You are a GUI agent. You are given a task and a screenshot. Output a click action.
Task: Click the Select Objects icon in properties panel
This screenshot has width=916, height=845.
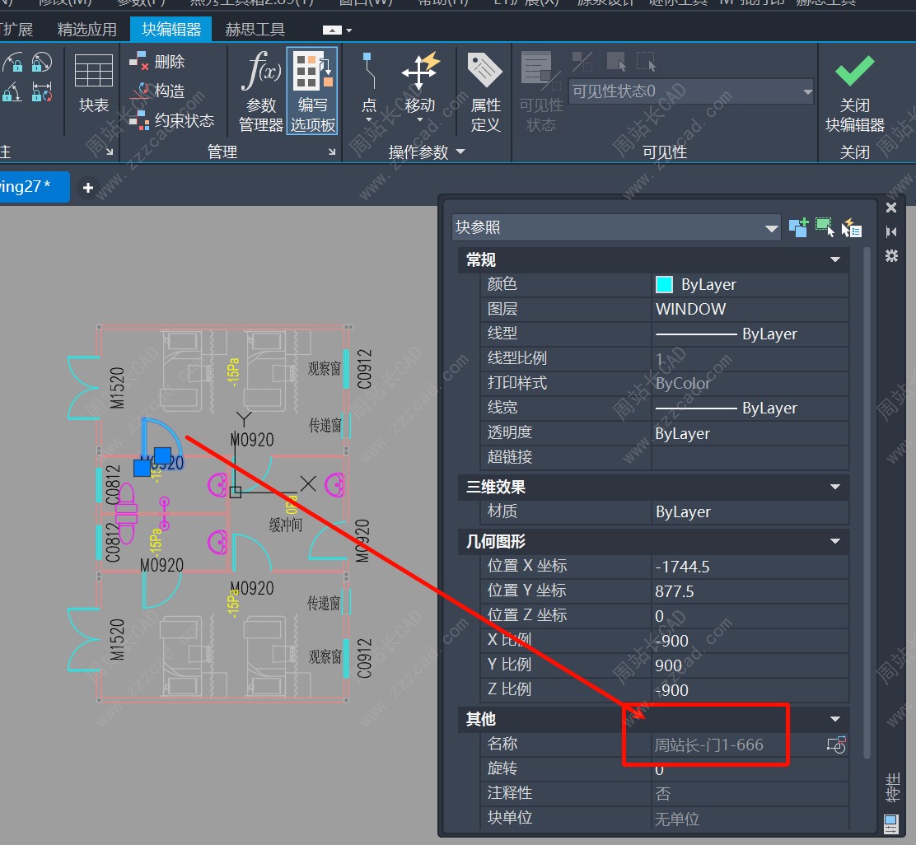coord(825,228)
